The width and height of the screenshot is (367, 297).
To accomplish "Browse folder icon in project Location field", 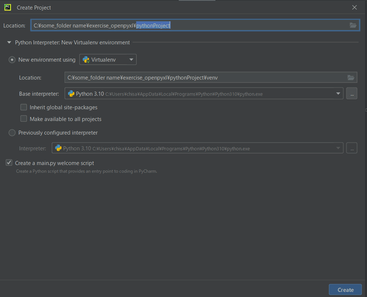I will (x=353, y=25).
